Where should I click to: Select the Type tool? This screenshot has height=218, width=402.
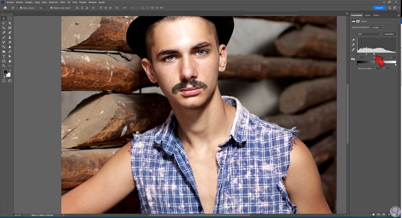4,56
